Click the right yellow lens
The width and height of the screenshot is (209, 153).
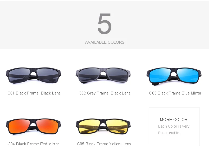(117, 126)
